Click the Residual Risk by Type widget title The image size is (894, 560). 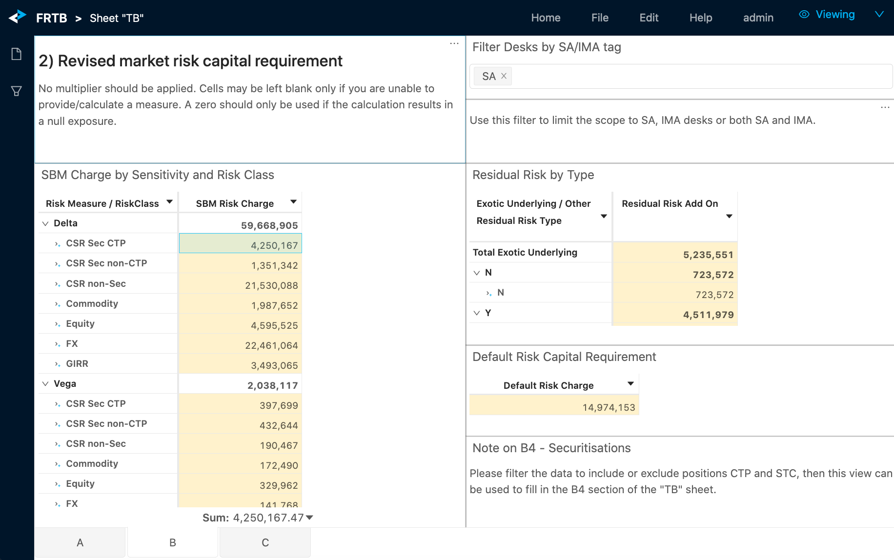tap(533, 175)
